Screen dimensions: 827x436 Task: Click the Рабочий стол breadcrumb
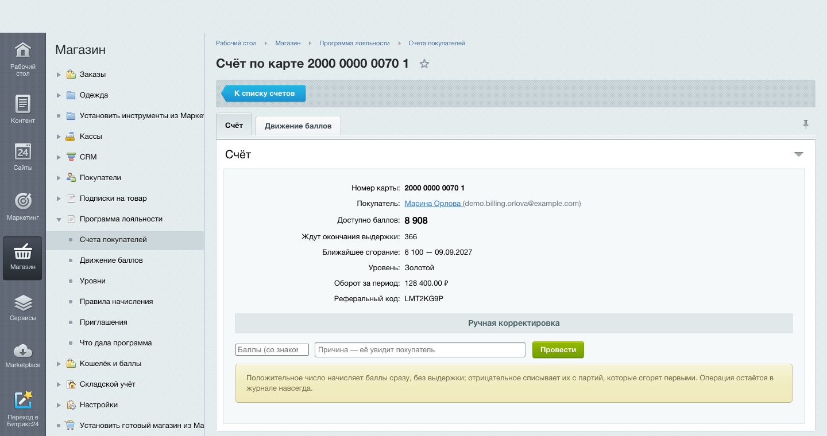pyautogui.click(x=236, y=43)
